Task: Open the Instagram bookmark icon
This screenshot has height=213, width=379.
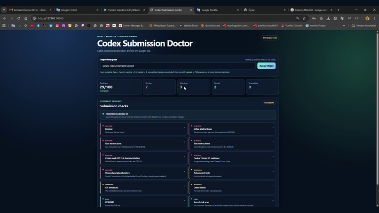Action: pos(57,26)
